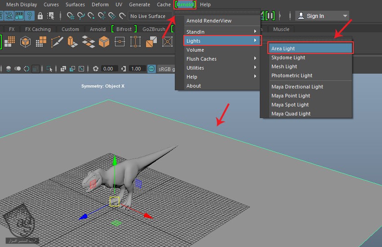382x247 pixels.
Task: Click the wireframe cube shelf icon
Action: coord(25,42)
